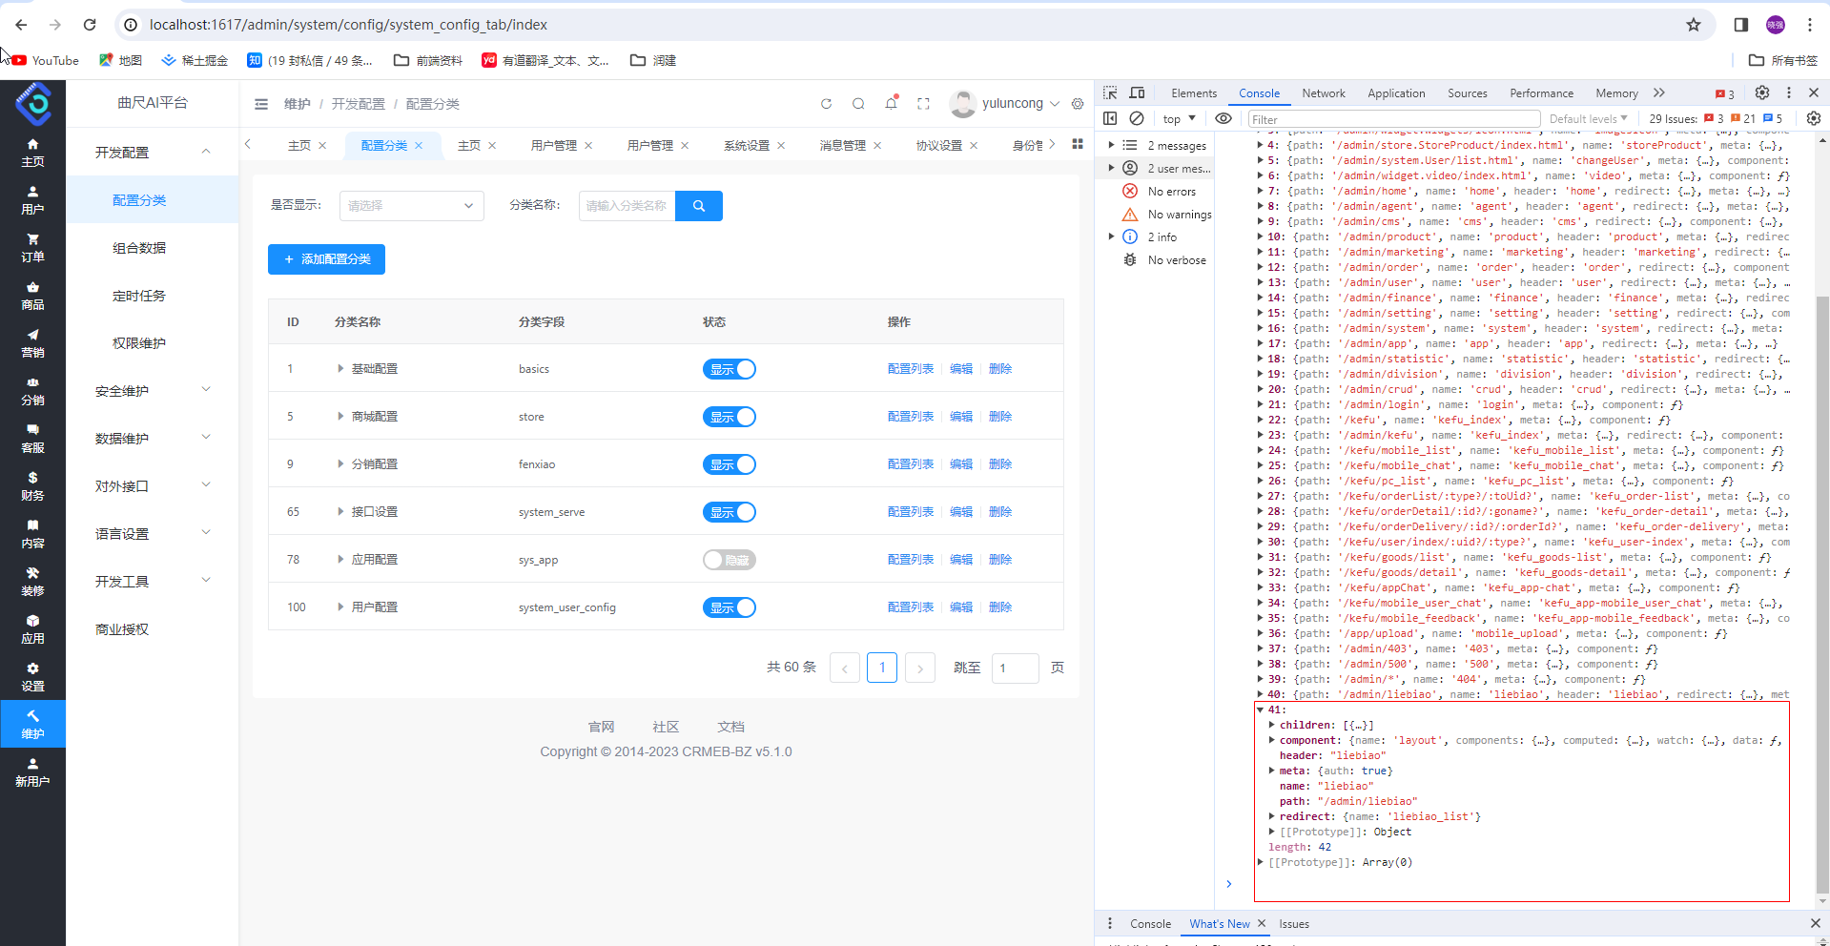Expand the 接口设置 row
The width and height of the screenshot is (1830, 946).
point(340,512)
